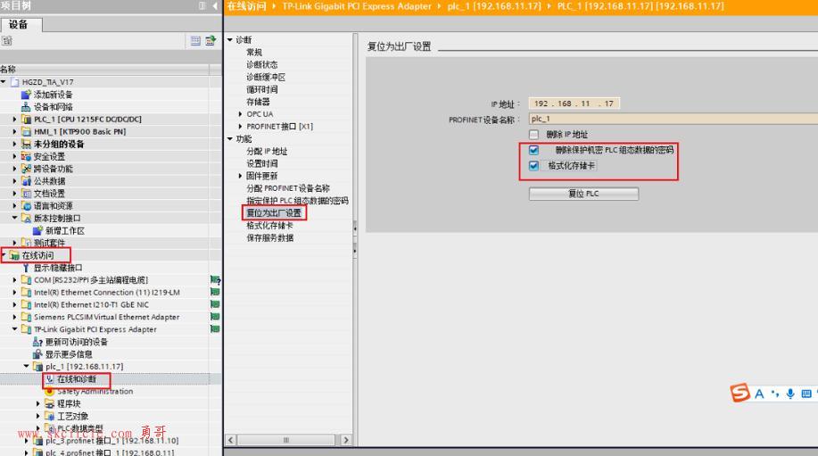Click right arrow of navigation scrollbar
Viewport: 818px width, 456px height.
346,440
